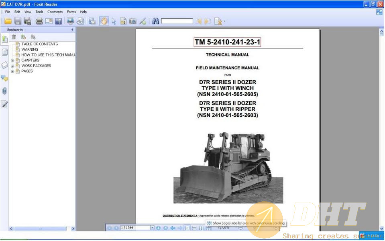This screenshot has height=241, width=385.
Task: Open the Comments menu
Action: click(x=55, y=12)
